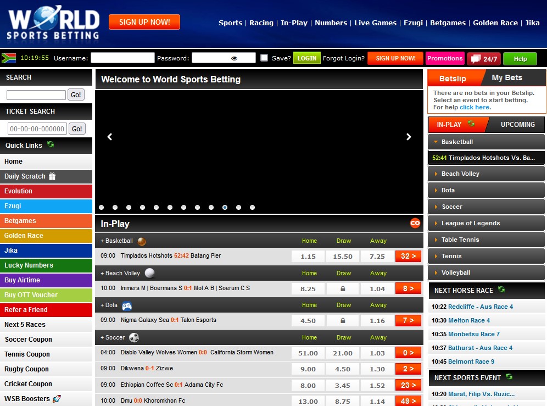Open Redcliffe - Aus Race 4

(481, 307)
